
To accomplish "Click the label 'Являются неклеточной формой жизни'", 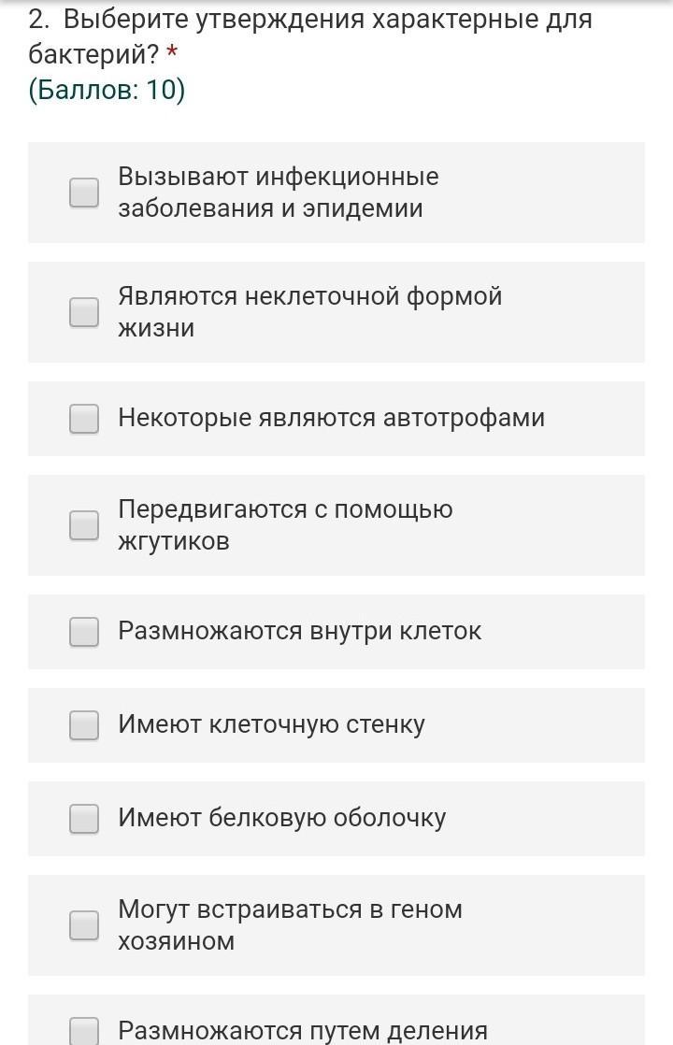I will tap(309, 312).
